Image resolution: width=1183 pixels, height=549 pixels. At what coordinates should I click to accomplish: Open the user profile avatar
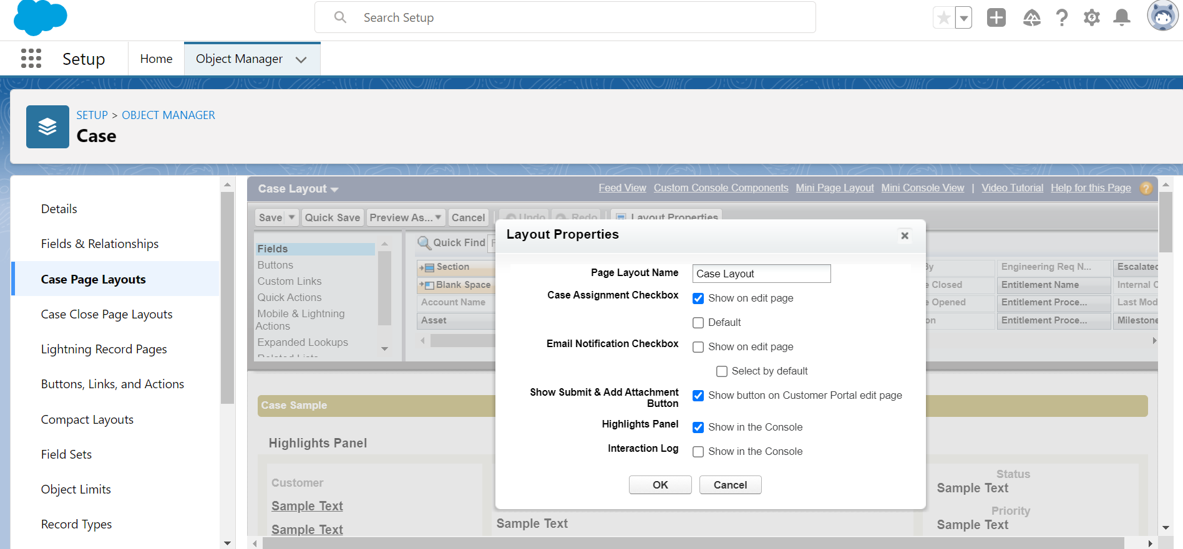tap(1162, 16)
